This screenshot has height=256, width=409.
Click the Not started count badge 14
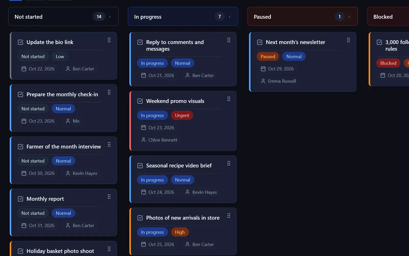pyautogui.click(x=99, y=17)
